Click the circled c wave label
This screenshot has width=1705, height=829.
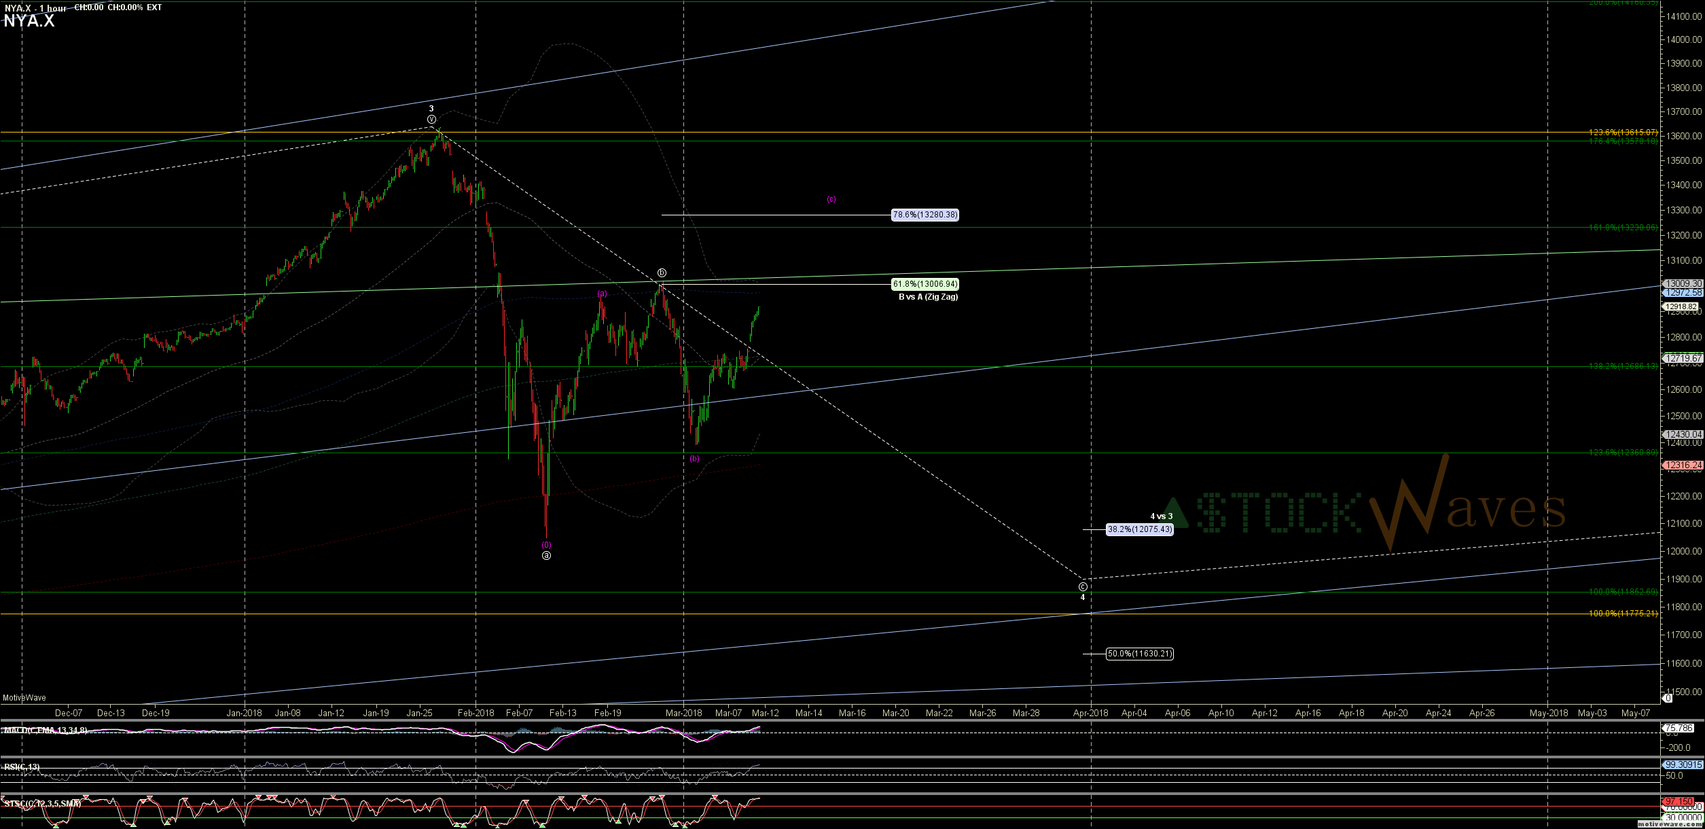1083,586
